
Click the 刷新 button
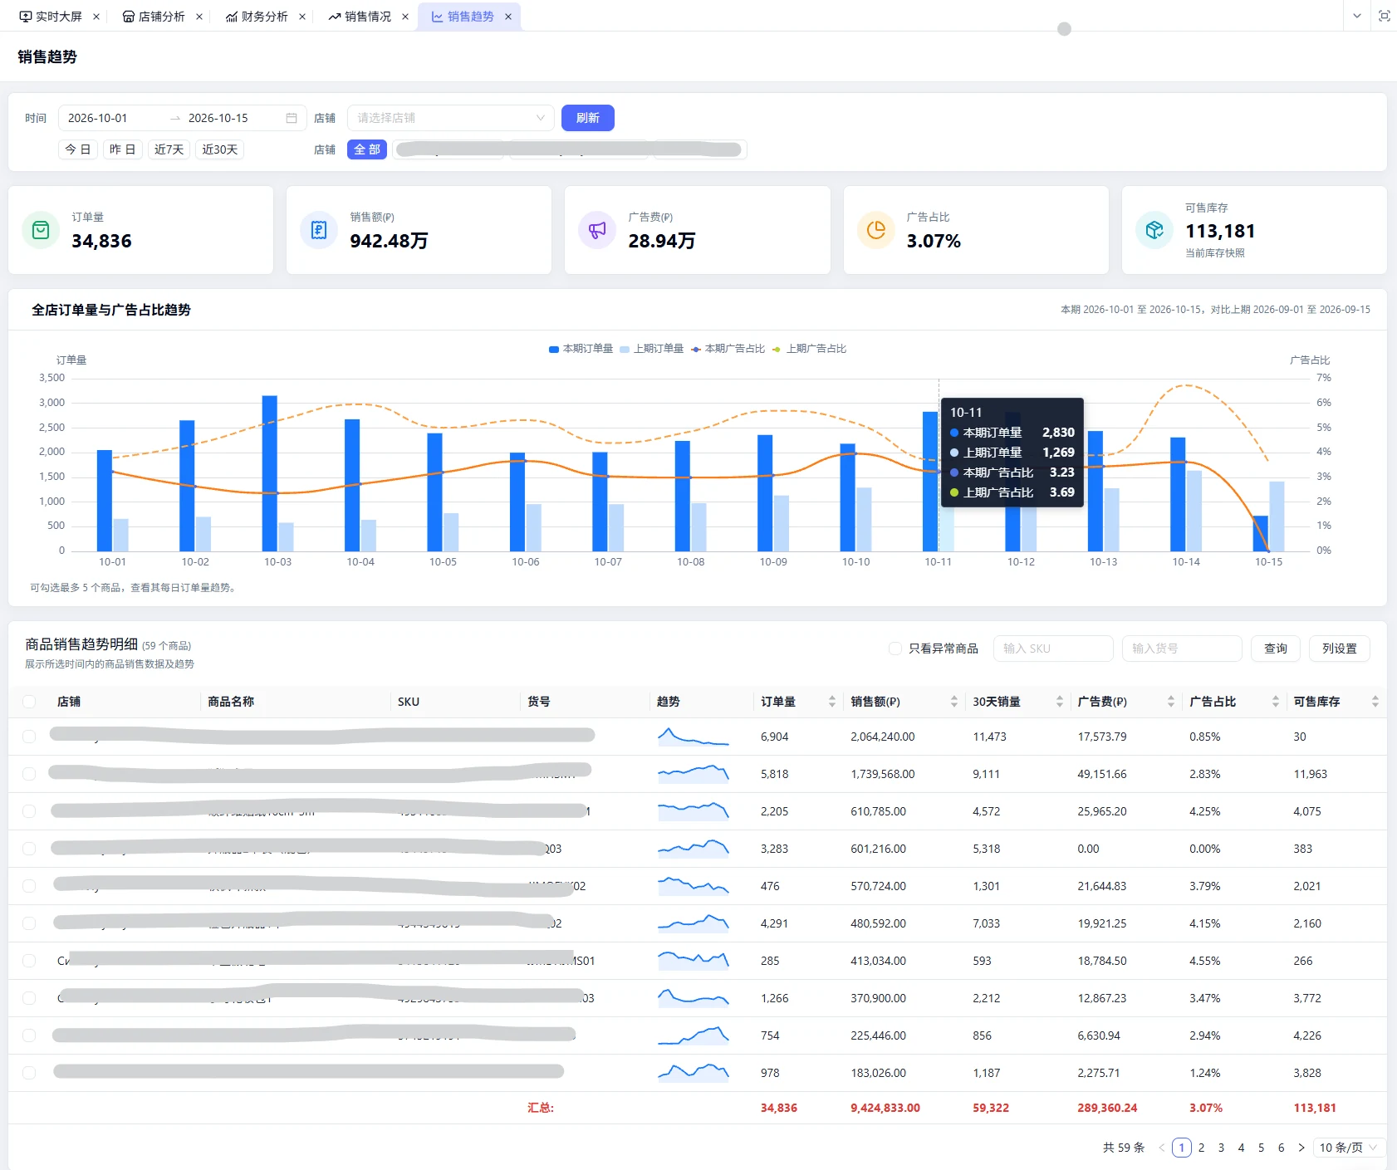[588, 118]
